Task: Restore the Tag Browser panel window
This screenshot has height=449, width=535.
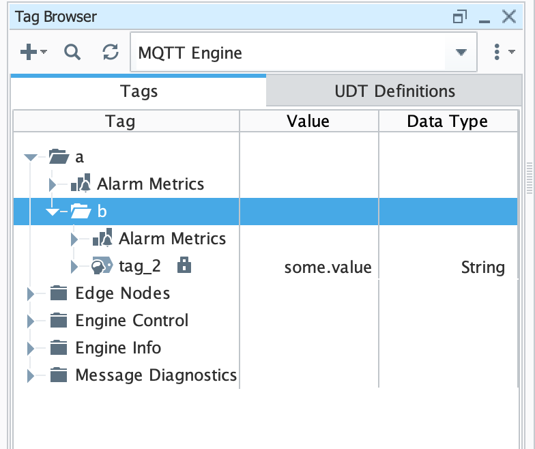Action: tap(460, 16)
